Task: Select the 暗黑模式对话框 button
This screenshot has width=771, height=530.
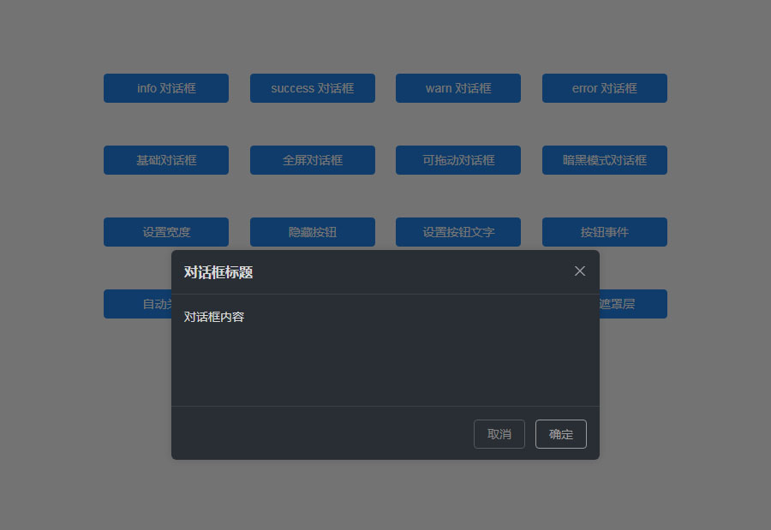Action: tap(604, 160)
